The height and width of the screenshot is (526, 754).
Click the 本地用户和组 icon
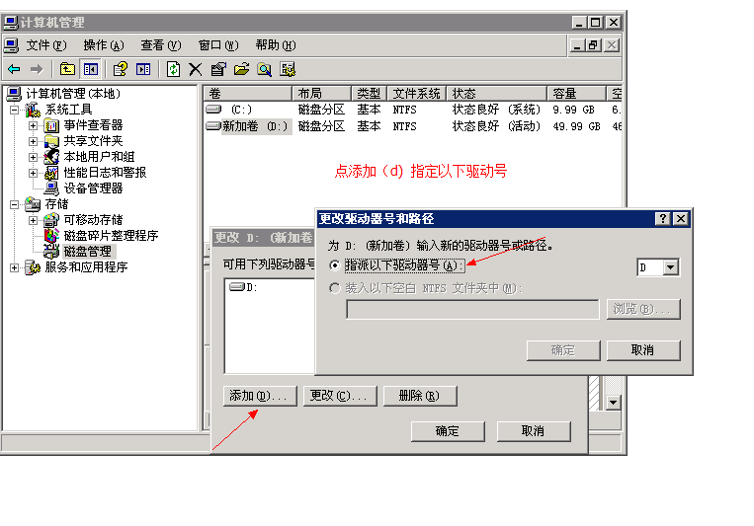[x=51, y=157]
